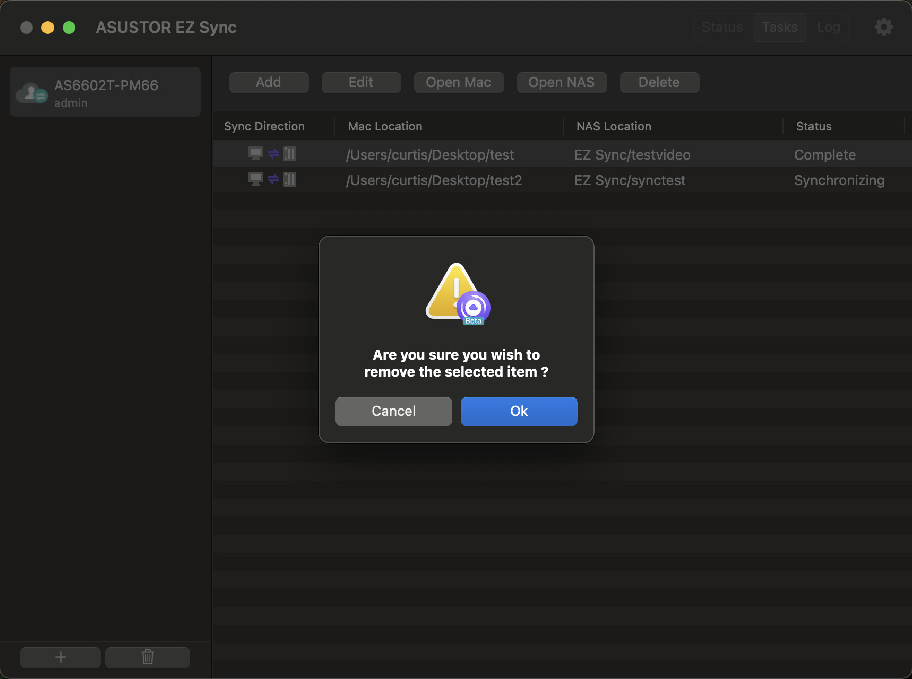
Task: Click EZ Sync/testvideo NAS location
Action: [x=632, y=155]
